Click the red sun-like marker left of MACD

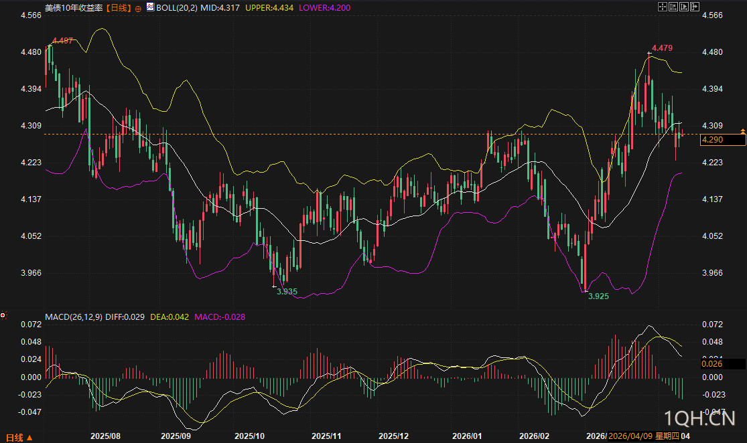pyautogui.click(x=3, y=315)
